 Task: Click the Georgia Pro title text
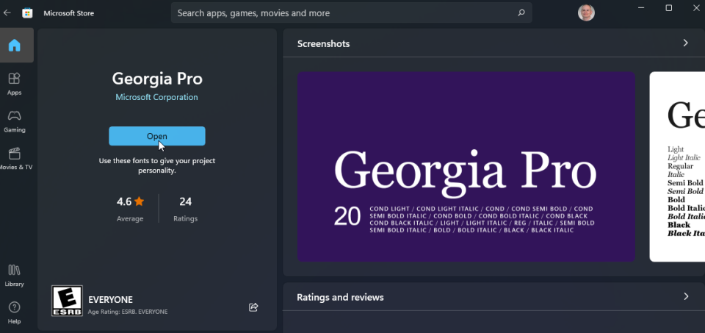[157, 79]
